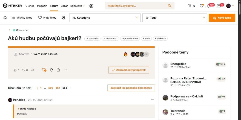Open forum settings gear
The image size is (241, 120).
63,18
